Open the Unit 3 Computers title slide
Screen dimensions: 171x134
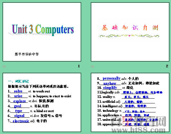coord(42,32)
